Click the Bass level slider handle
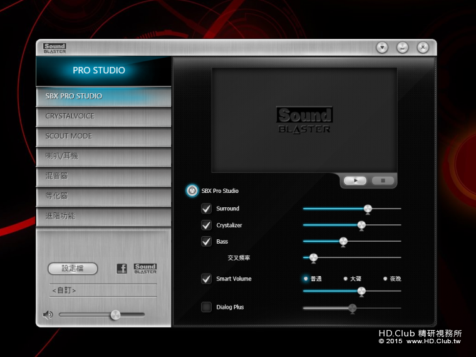 tap(343, 242)
